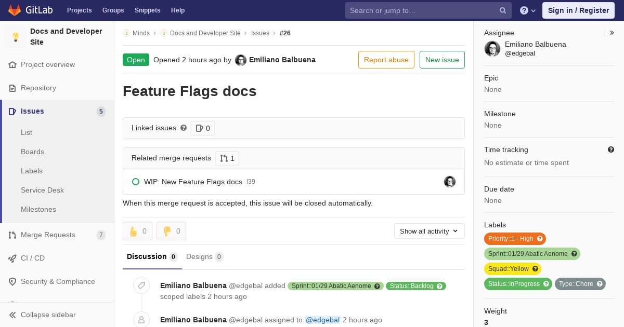The image size is (624, 327).
Task: Click help icon on Status::InProgress label
Action: tap(546, 284)
